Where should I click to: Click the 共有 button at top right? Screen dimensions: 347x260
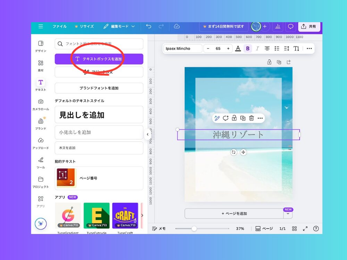pos(309,26)
